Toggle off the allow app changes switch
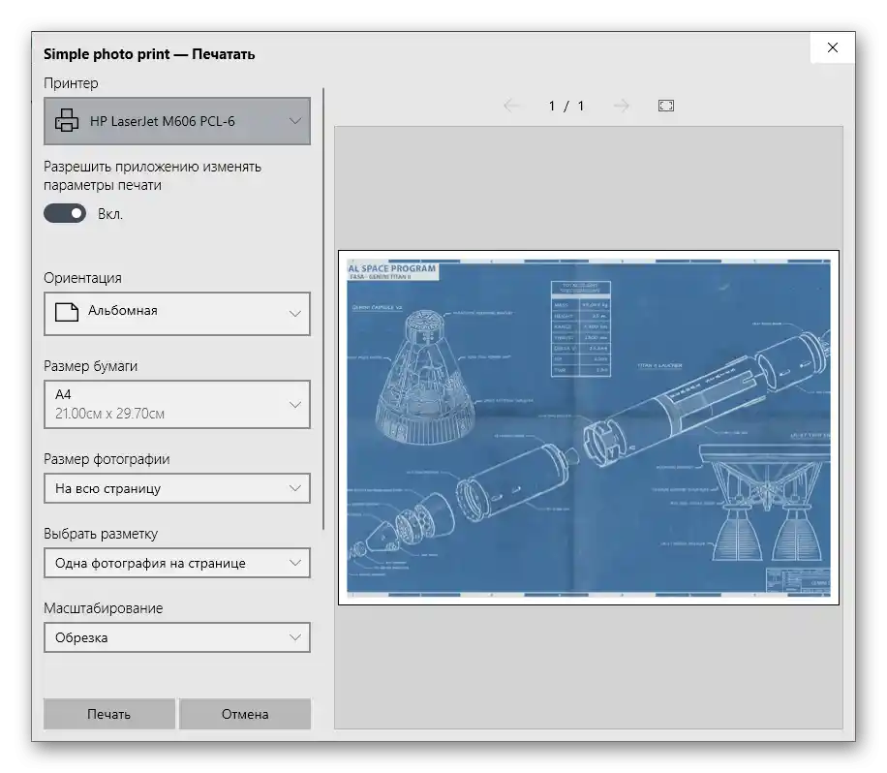 (x=65, y=213)
